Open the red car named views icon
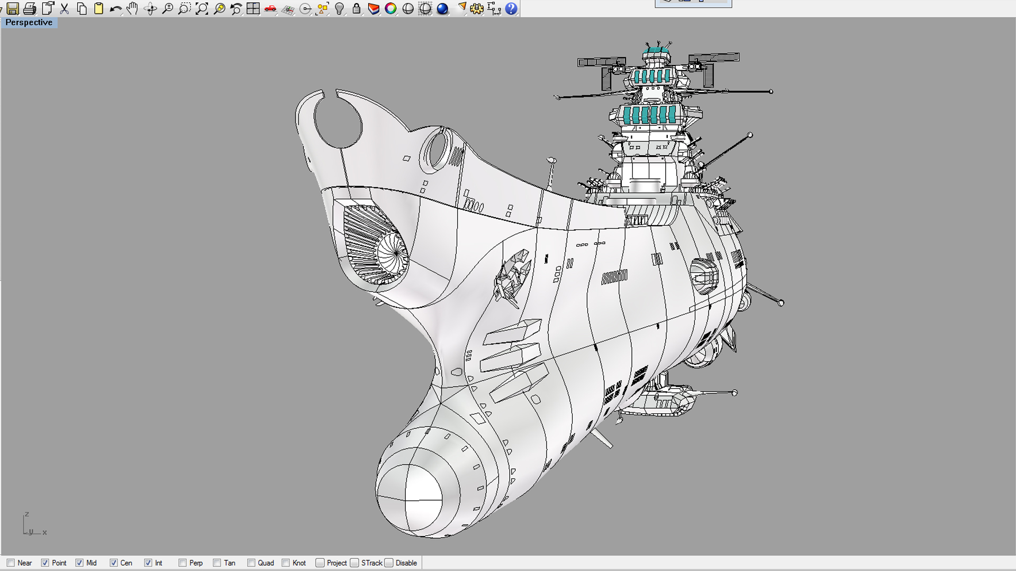This screenshot has width=1016, height=571. [270, 8]
